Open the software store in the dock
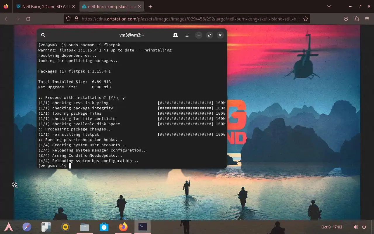Screen dimensions: 374x234 coord(104,227)
